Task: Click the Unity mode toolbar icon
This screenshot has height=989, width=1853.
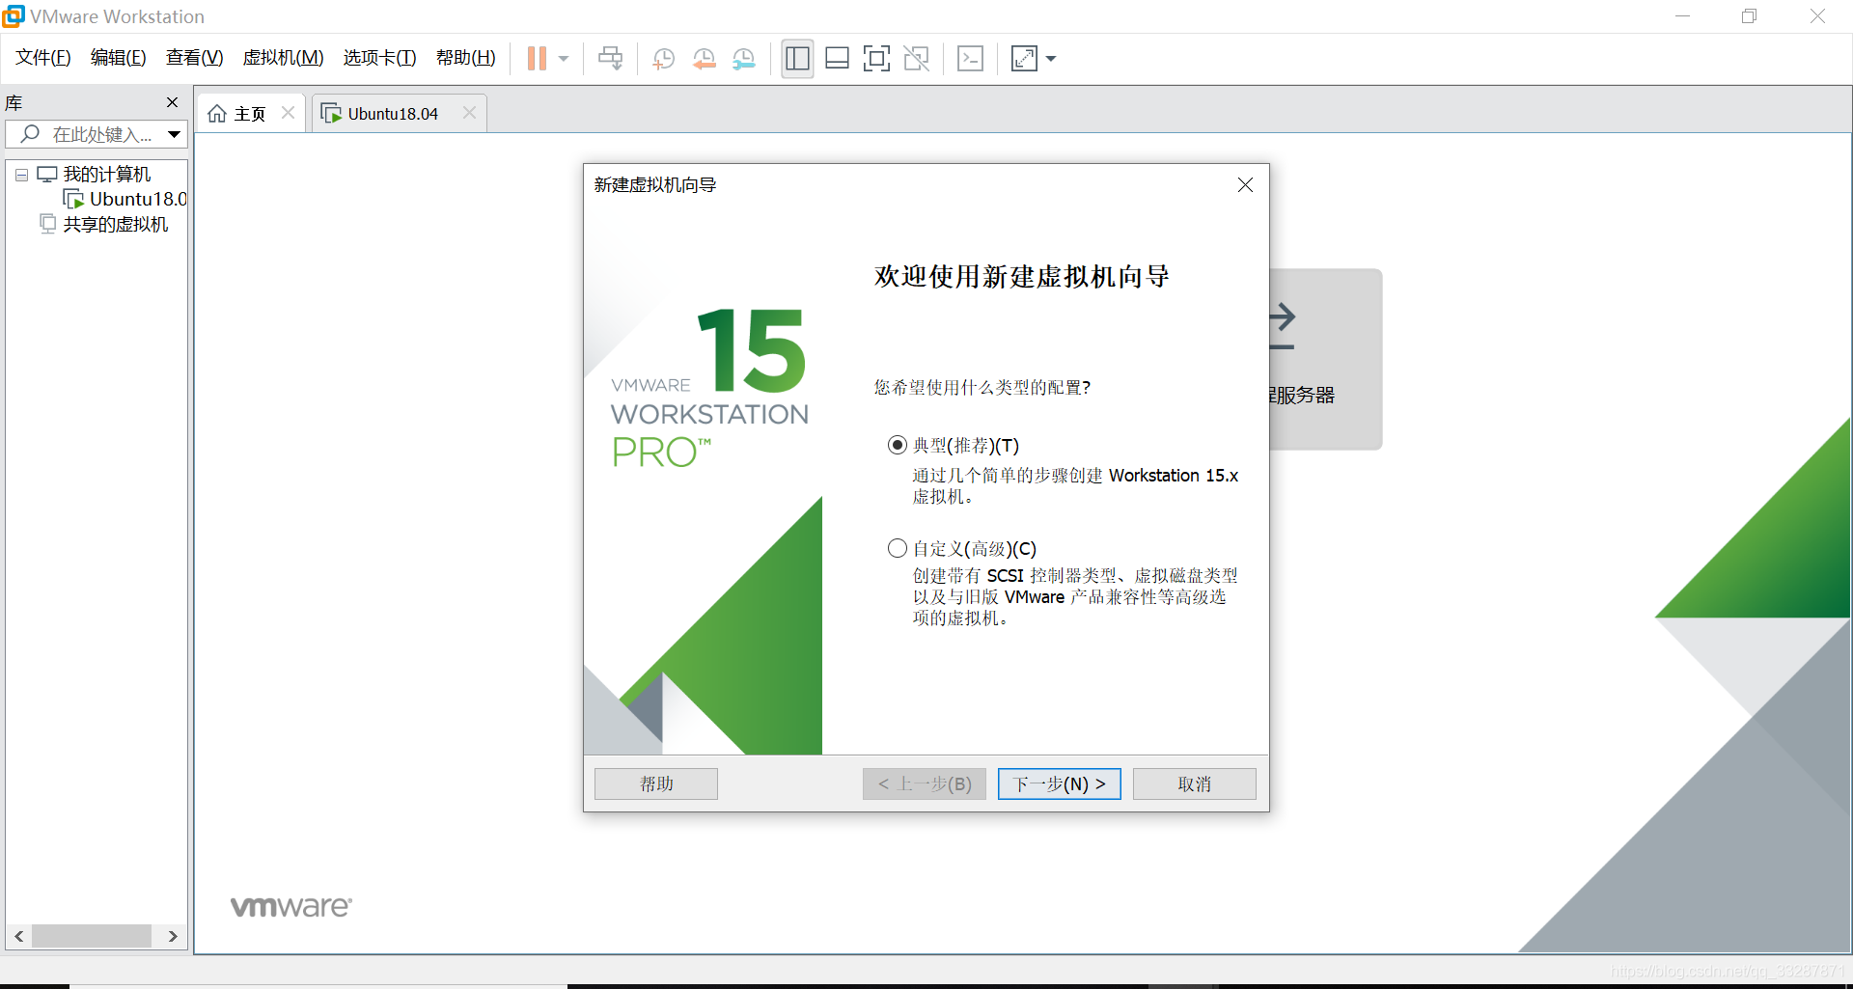Action: point(916,59)
